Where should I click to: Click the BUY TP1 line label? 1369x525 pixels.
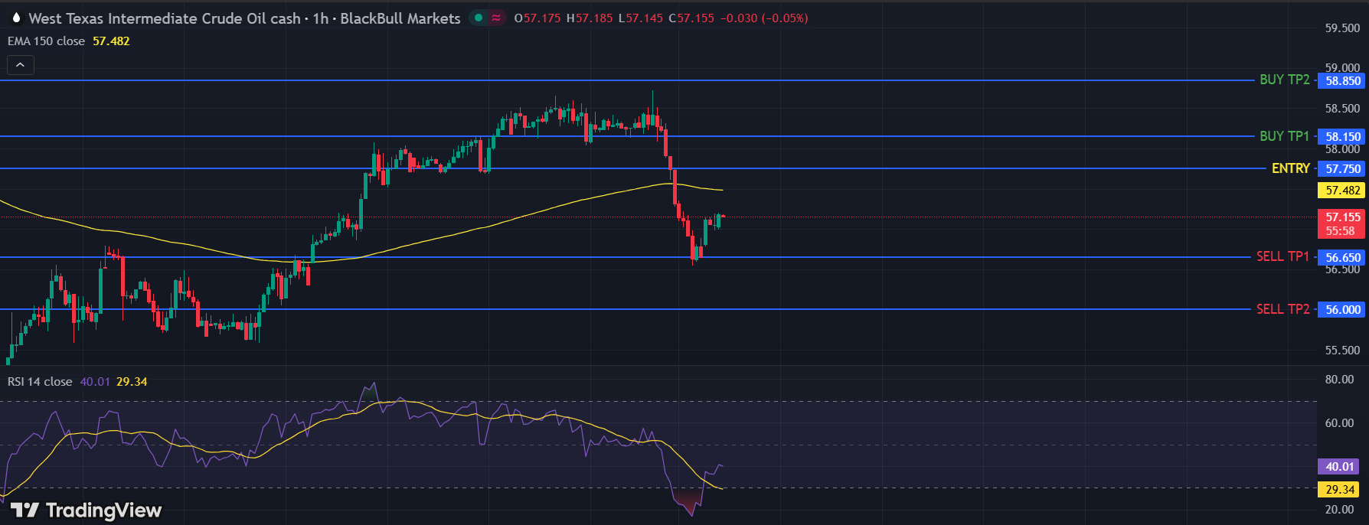click(x=1284, y=136)
